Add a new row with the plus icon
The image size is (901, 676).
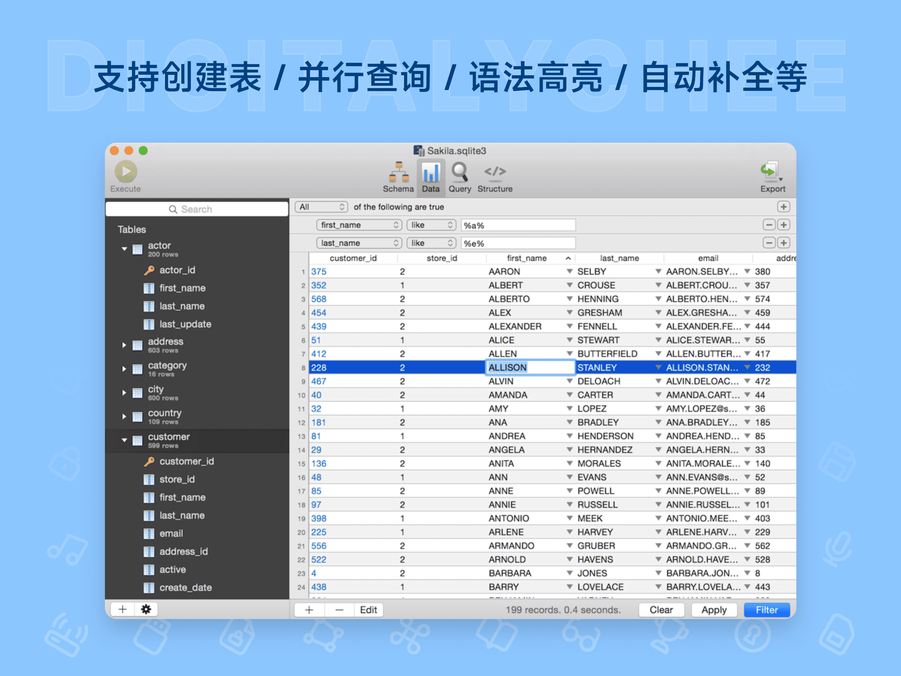tap(309, 610)
